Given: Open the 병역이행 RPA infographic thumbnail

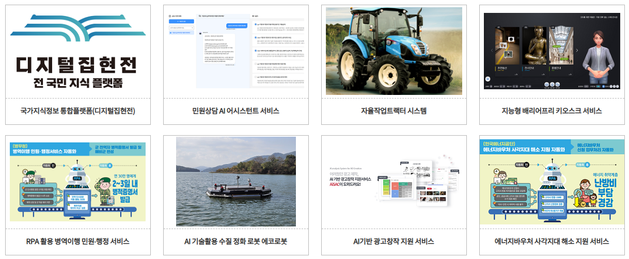Looking at the screenshot, I should tap(78, 182).
